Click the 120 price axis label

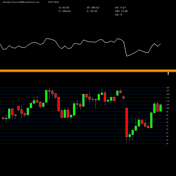point(168,94)
